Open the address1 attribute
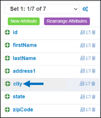 coord(24,71)
